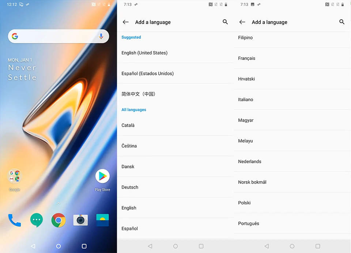The height and width of the screenshot is (253, 351).
Task: Open the Messages app icon
Action: (37, 221)
